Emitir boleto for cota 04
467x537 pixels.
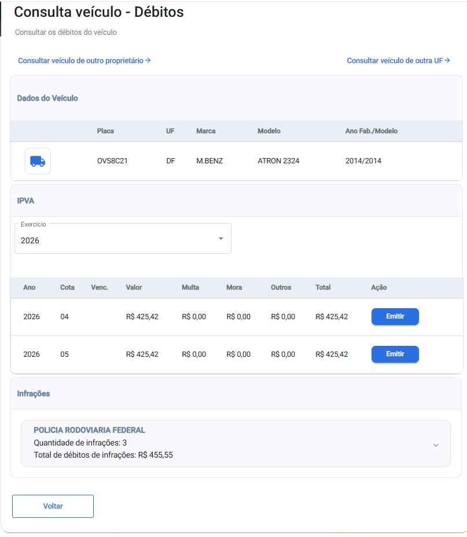(395, 316)
